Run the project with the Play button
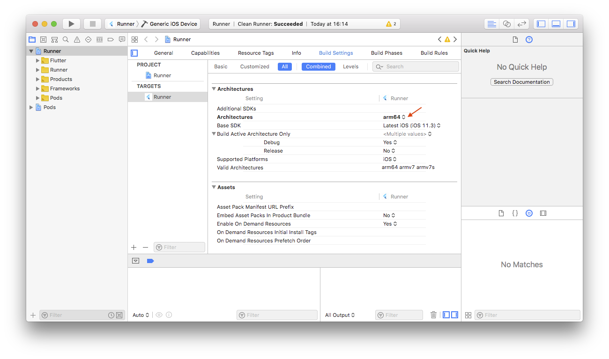This screenshot has height=359, width=609. [x=71, y=24]
